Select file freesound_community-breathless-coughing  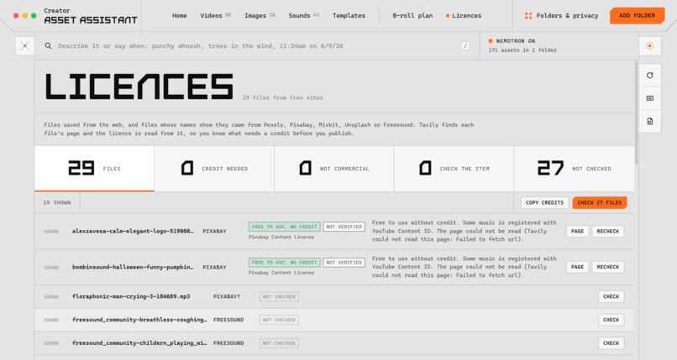pos(139,320)
